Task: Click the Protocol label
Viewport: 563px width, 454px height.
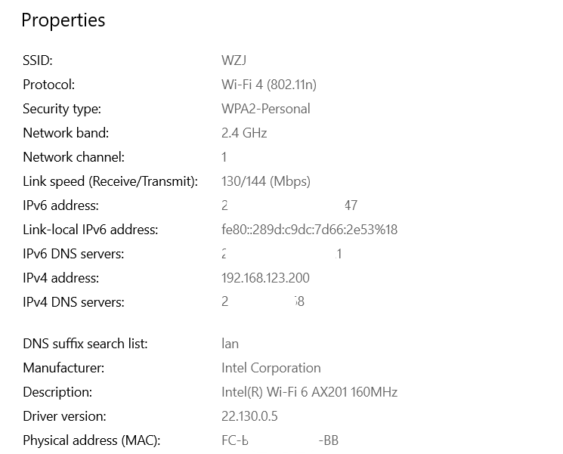Action: click(x=49, y=85)
